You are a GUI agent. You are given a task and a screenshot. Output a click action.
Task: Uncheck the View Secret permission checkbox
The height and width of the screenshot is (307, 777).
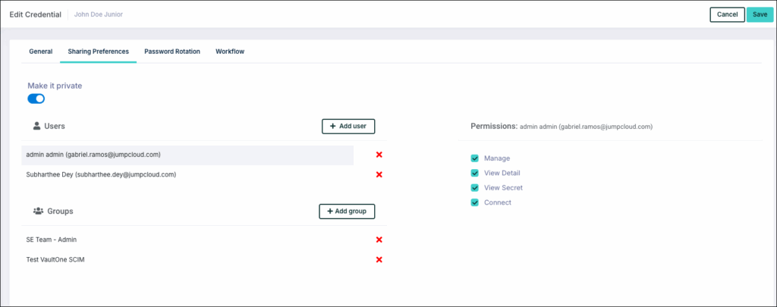[x=475, y=187]
